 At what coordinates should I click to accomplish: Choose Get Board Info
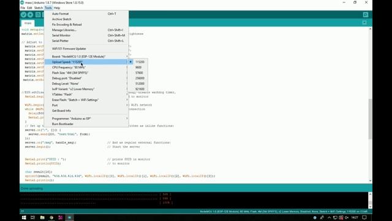(x=86, y=110)
